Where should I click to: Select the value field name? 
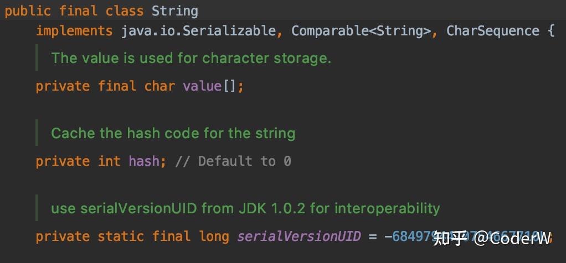(x=202, y=86)
